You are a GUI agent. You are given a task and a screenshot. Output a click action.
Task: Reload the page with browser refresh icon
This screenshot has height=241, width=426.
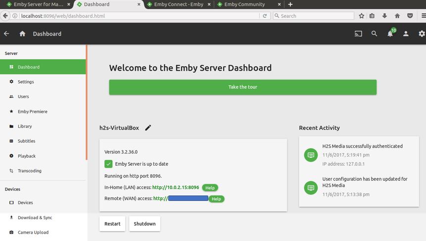(265, 16)
